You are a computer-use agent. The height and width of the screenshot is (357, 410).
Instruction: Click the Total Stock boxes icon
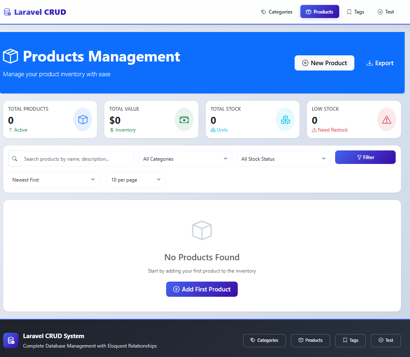point(285,120)
